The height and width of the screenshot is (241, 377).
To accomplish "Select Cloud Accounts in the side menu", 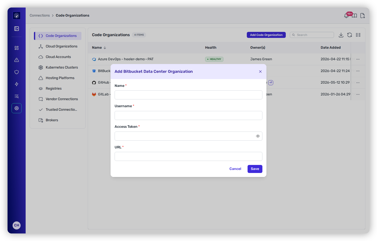I will pos(58,57).
